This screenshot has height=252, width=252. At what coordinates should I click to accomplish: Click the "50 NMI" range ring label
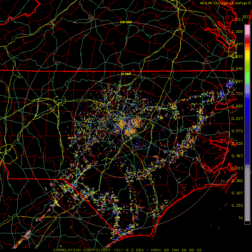[x=126, y=74]
